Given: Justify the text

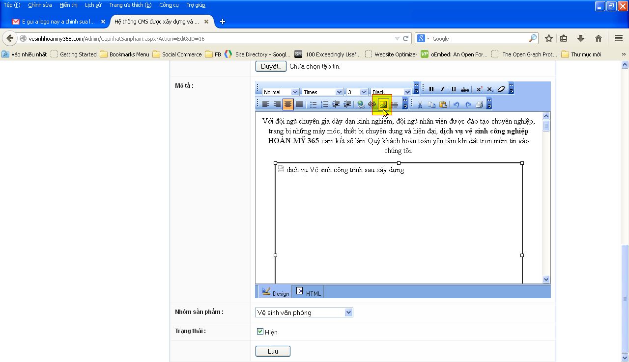Looking at the screenshot, I should click(x=299, y=104).
